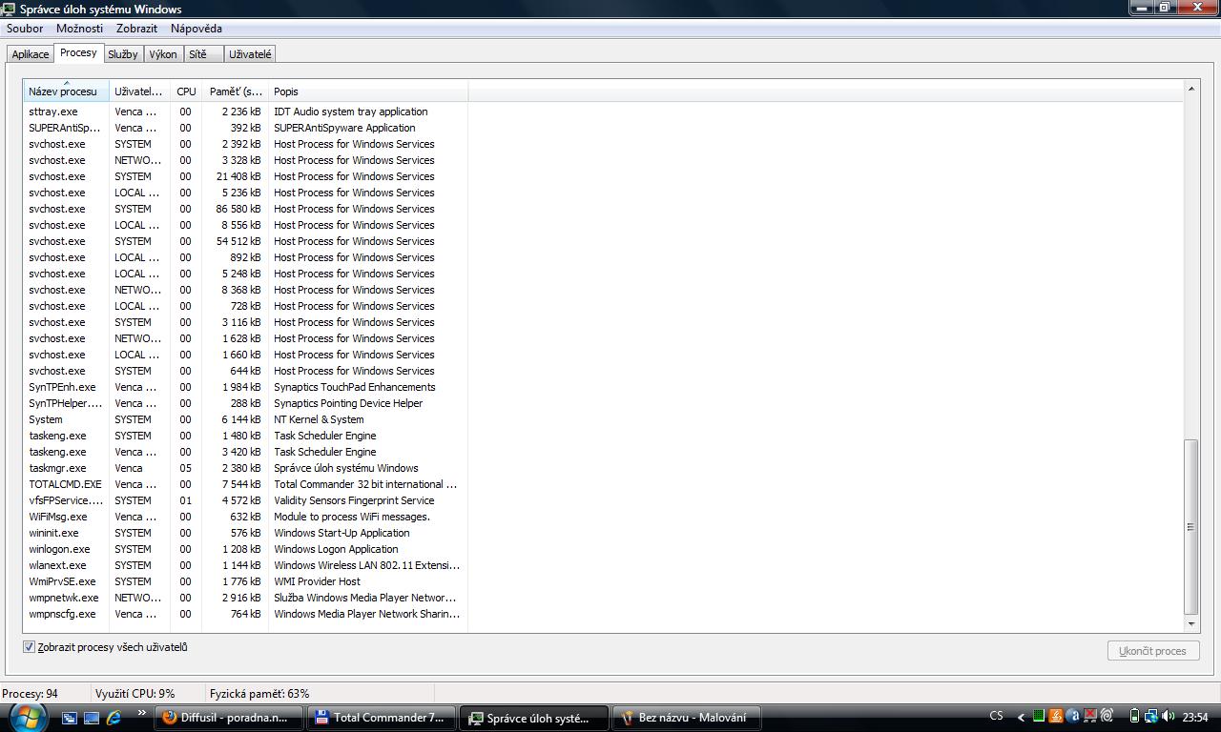Launch Internet Explorer from quick launch
This screenshot has height=732, width=1221.
coord(114,718)
